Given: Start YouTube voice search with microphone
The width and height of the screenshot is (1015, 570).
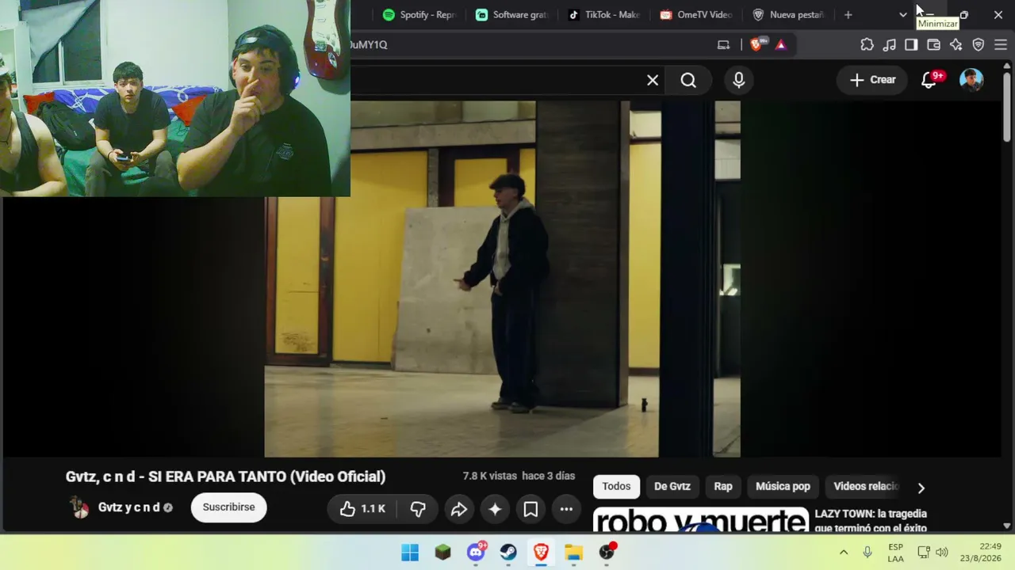Looking at the screenshot, I should [739, 80].
